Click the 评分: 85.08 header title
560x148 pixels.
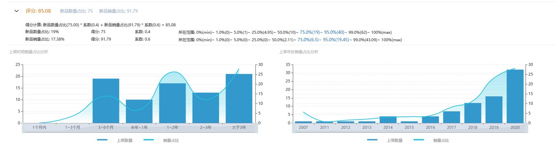(38, 11)
